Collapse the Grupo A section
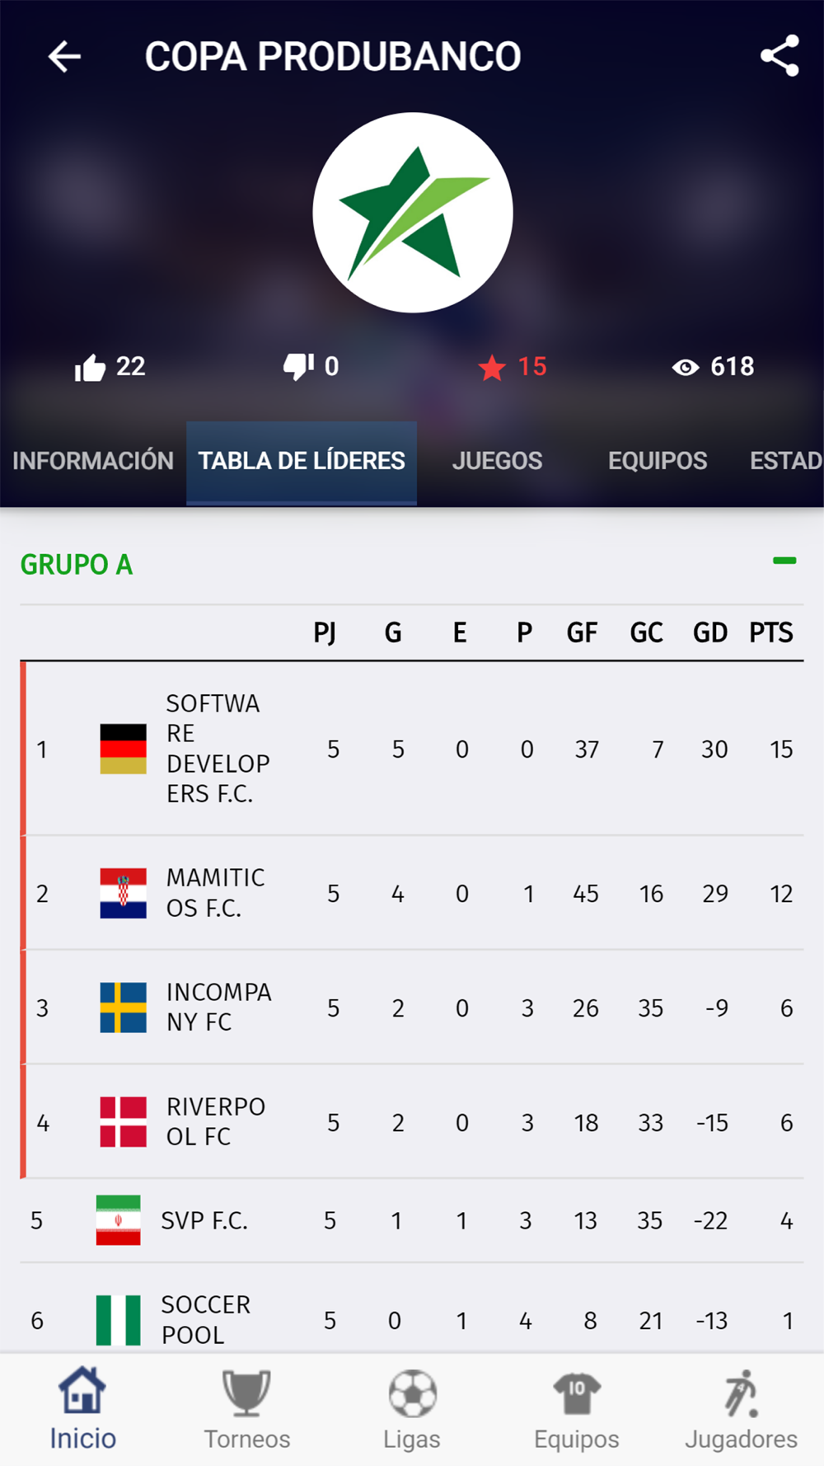Screen dimensions: 824x1466 pos(784,561)
